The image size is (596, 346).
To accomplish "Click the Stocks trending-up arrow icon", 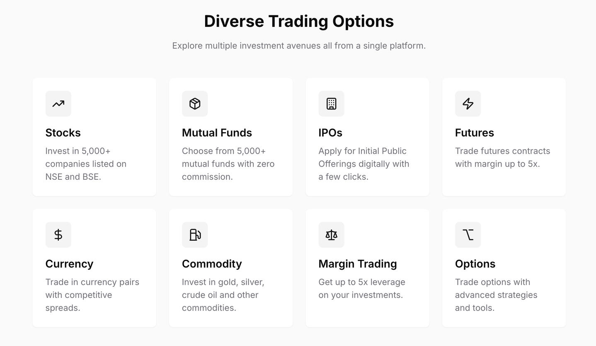I will [x=58, y=104].
